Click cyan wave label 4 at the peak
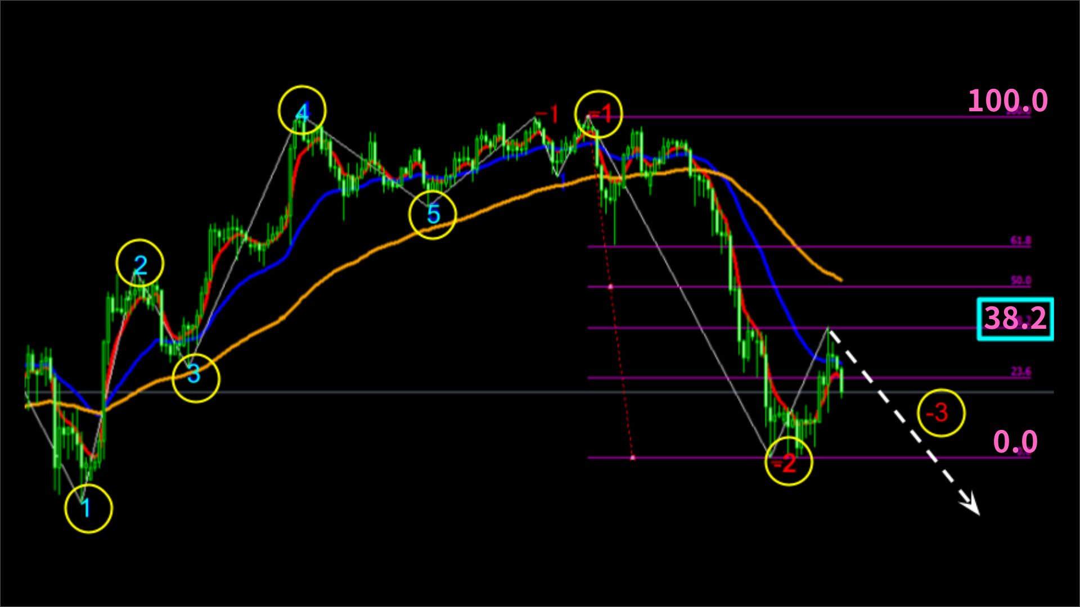Viewport: 1080px width, 607px height. [303, 112]
